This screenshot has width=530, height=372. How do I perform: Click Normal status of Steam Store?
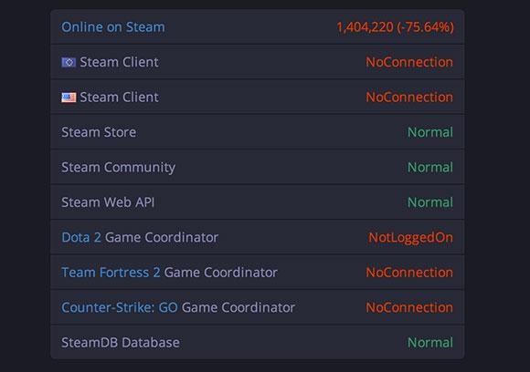pos(430,132)
